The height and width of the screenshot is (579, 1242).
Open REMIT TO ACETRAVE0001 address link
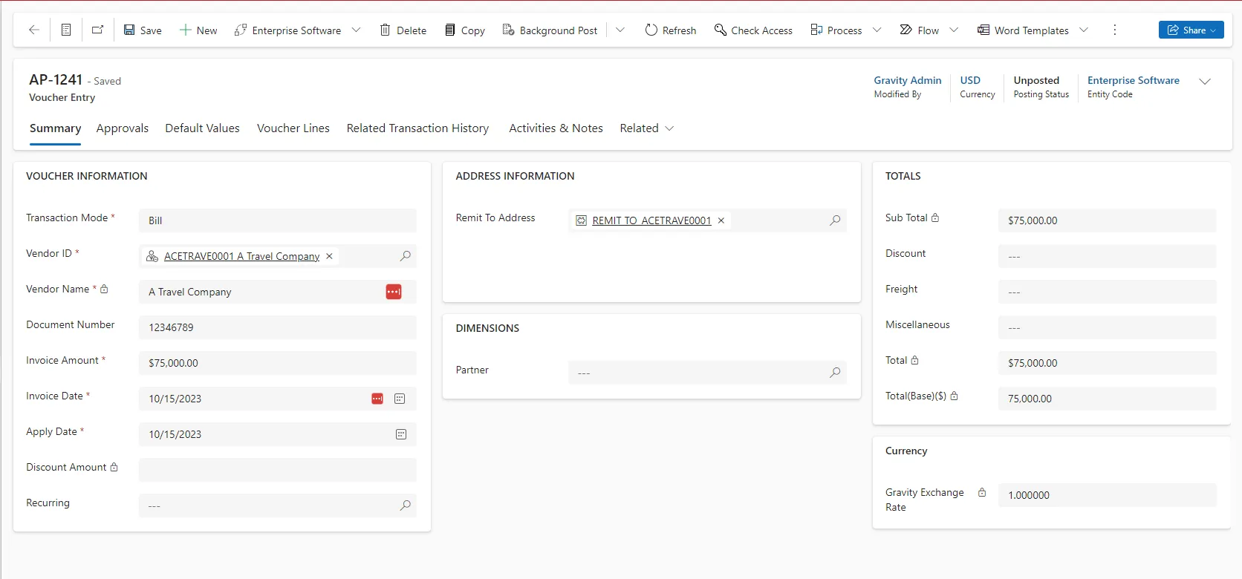point(651,220)
